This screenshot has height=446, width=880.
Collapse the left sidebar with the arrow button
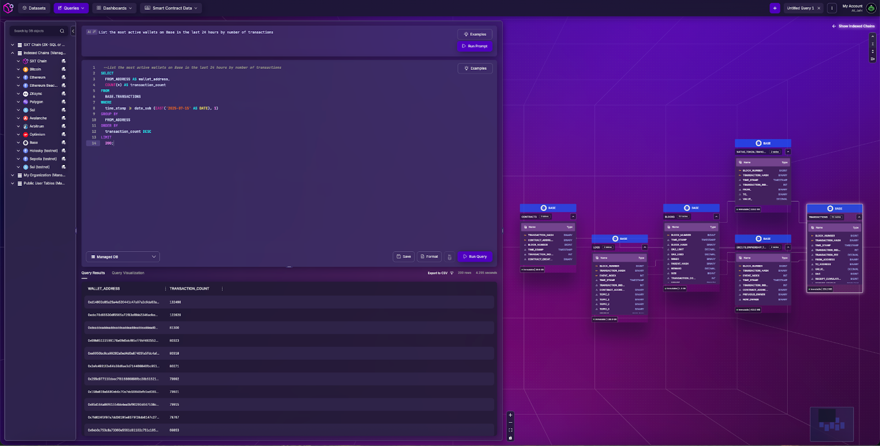(x=73, y=31)
